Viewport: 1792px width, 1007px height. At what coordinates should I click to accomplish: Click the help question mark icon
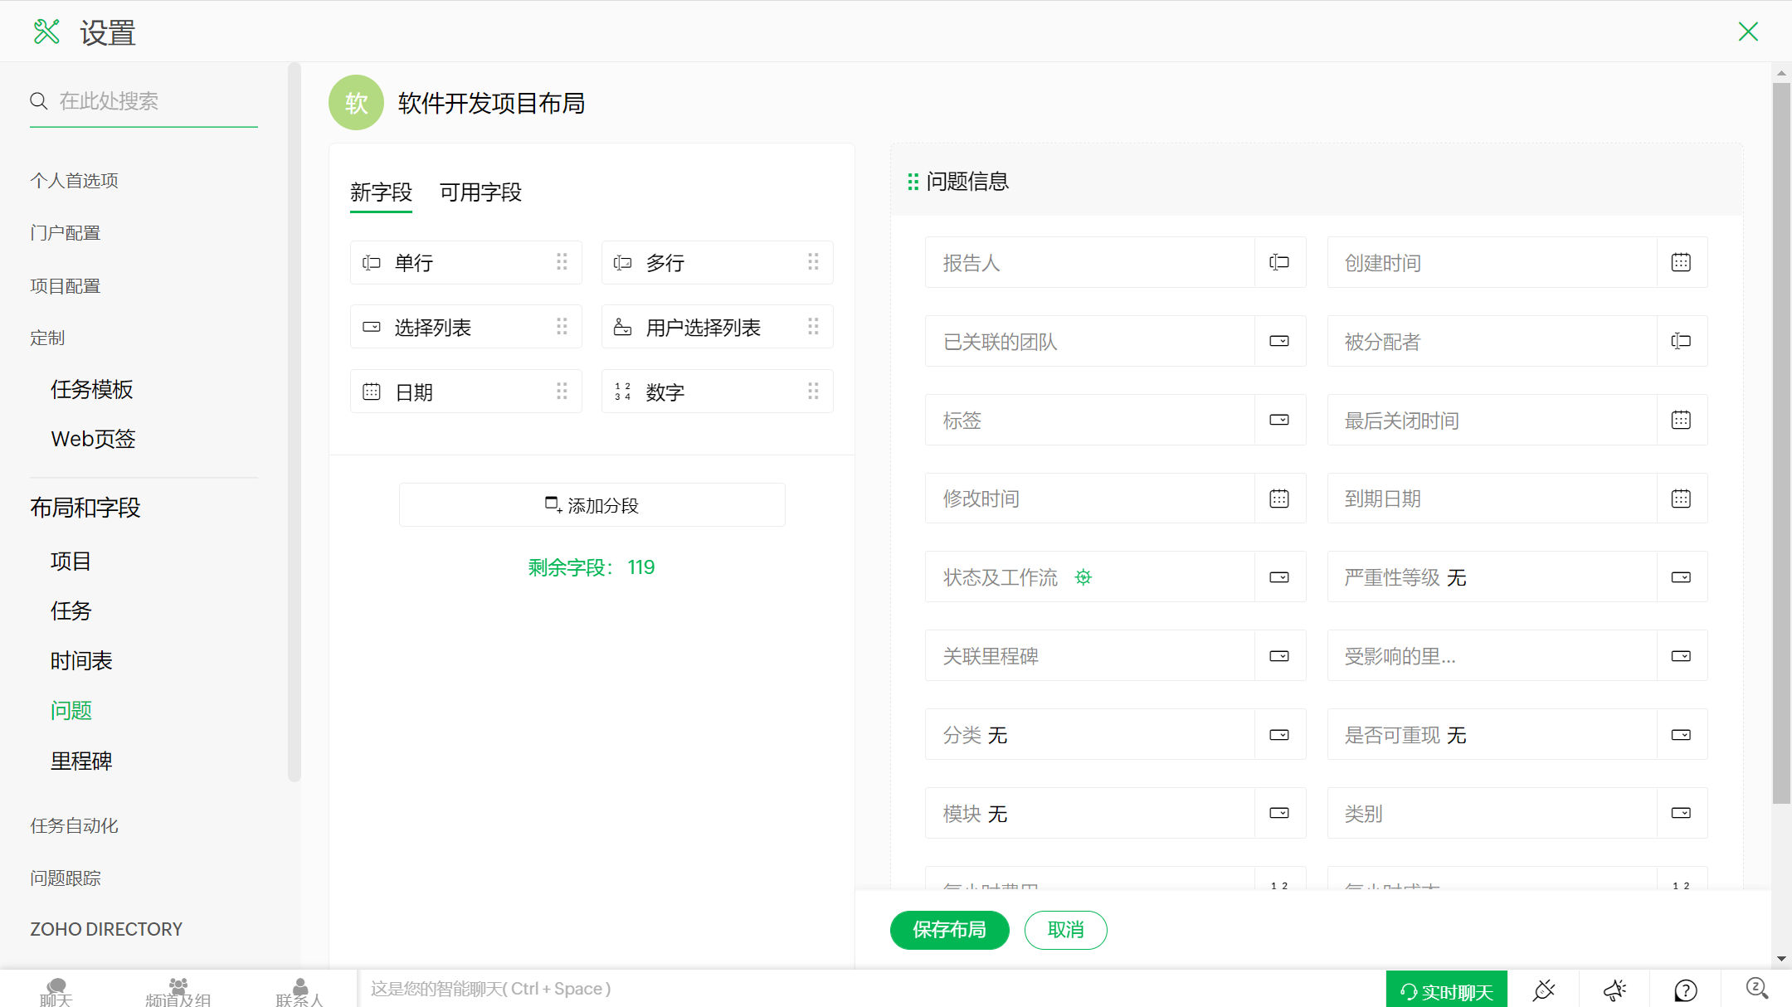click(1685, 990)
